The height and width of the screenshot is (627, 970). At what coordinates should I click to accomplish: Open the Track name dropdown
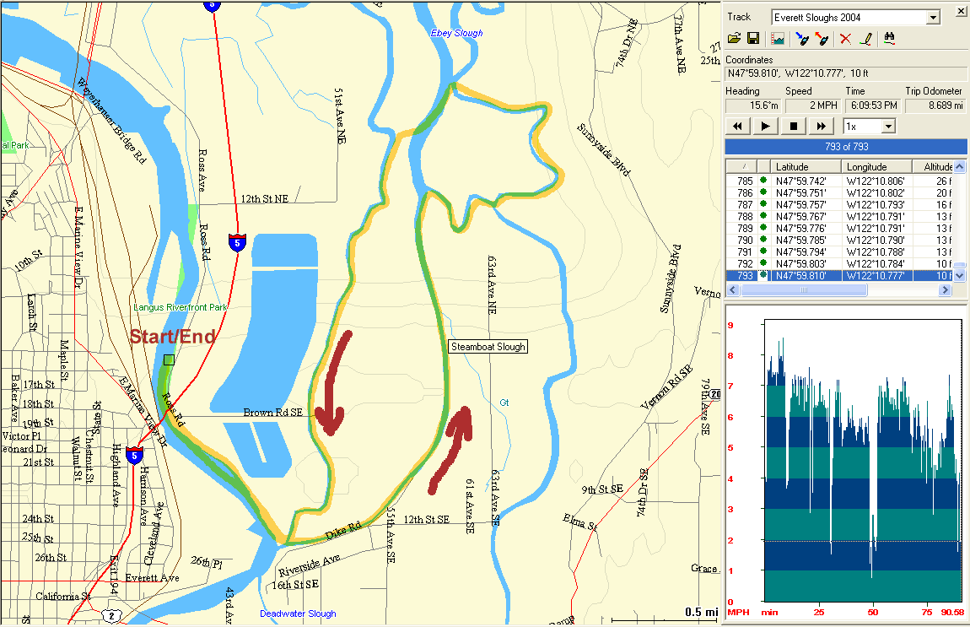tap(933, 18)
